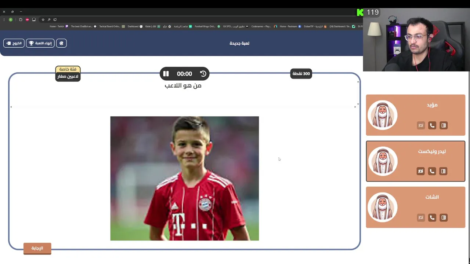Screen dimensions: 470x264
Task: Open Kalak bookmark
Action: [x=153, y=26]
